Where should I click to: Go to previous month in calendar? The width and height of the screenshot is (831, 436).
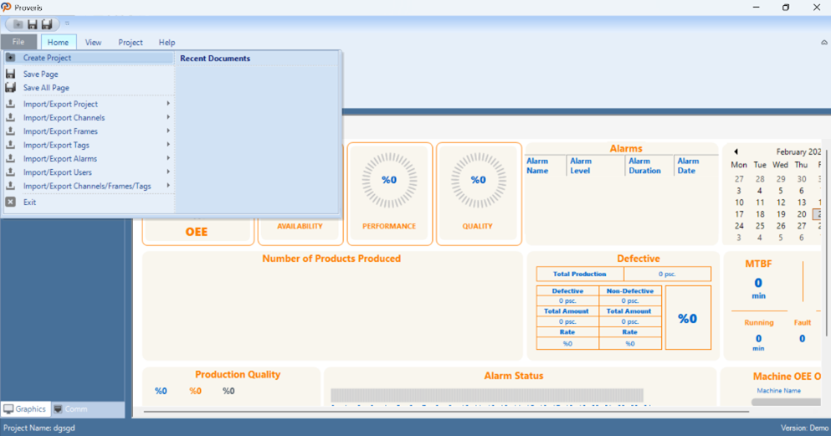736,151
